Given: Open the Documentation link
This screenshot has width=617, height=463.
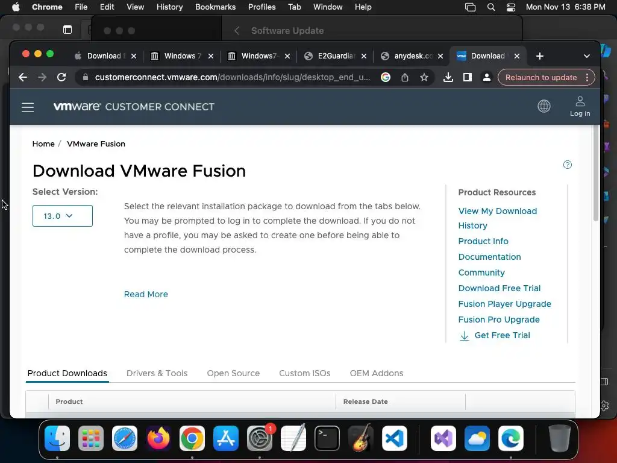Looking at the screenshot, I should pos(489,257).
